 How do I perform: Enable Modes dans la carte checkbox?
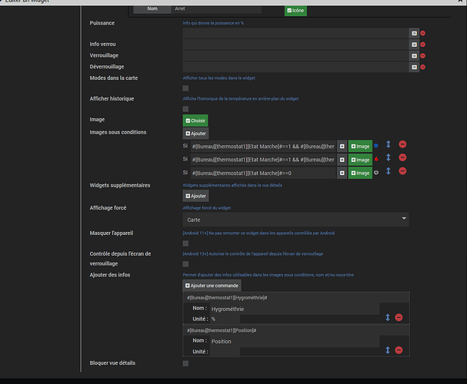pos(185,89)
